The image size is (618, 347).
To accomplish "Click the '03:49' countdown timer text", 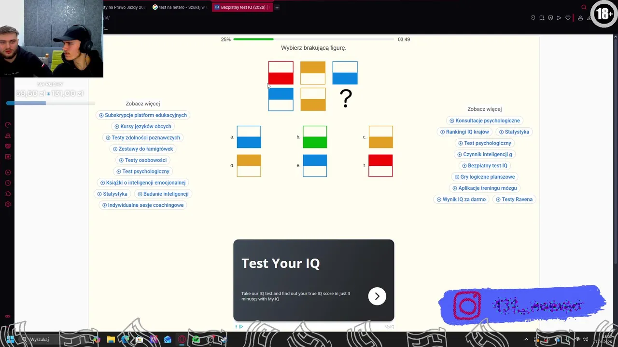I will [x=404, y=40].
